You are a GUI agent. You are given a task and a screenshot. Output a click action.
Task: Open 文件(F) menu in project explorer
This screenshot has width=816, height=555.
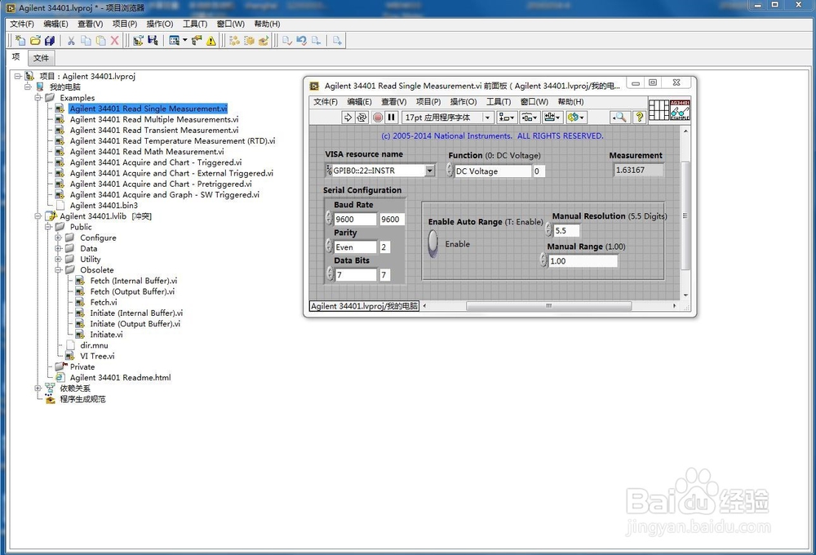click(22, 24)
